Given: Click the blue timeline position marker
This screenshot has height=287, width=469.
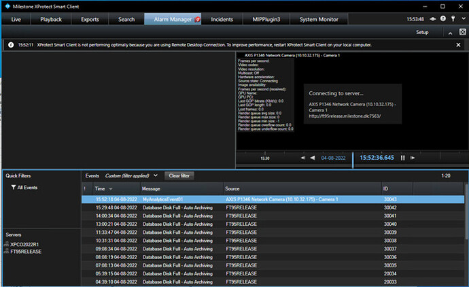Looking at the screenshot, I should [353, 160].
